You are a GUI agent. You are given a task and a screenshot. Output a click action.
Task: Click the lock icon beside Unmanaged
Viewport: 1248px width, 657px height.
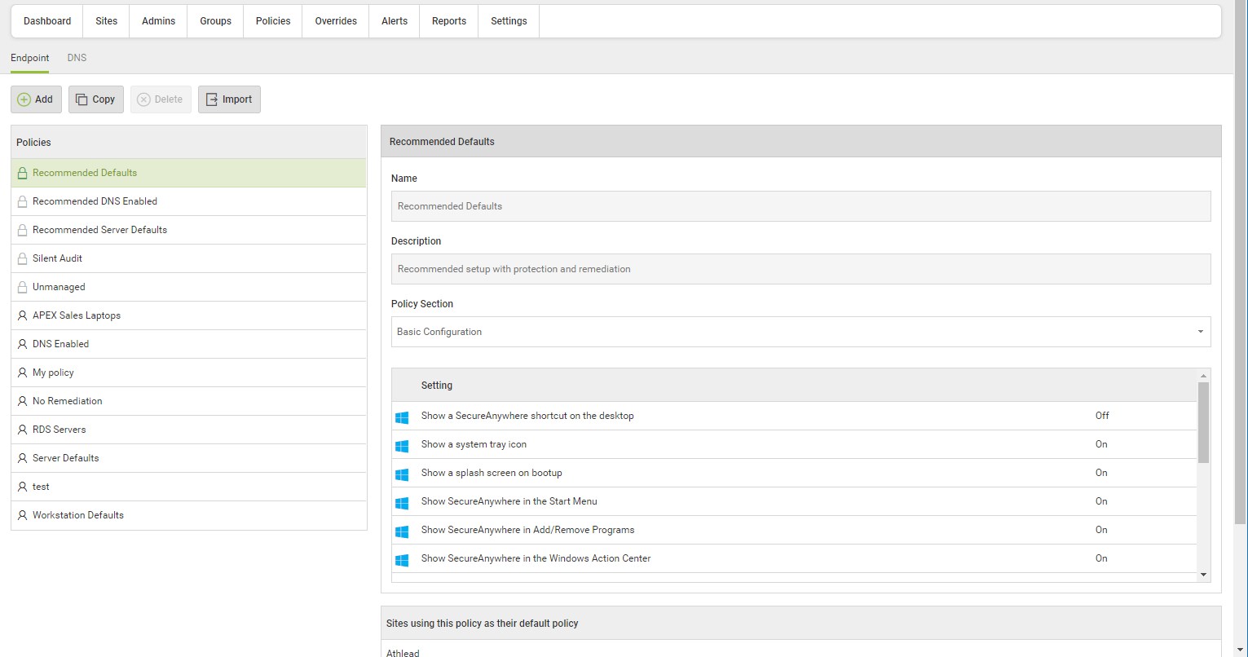point(23,287)
